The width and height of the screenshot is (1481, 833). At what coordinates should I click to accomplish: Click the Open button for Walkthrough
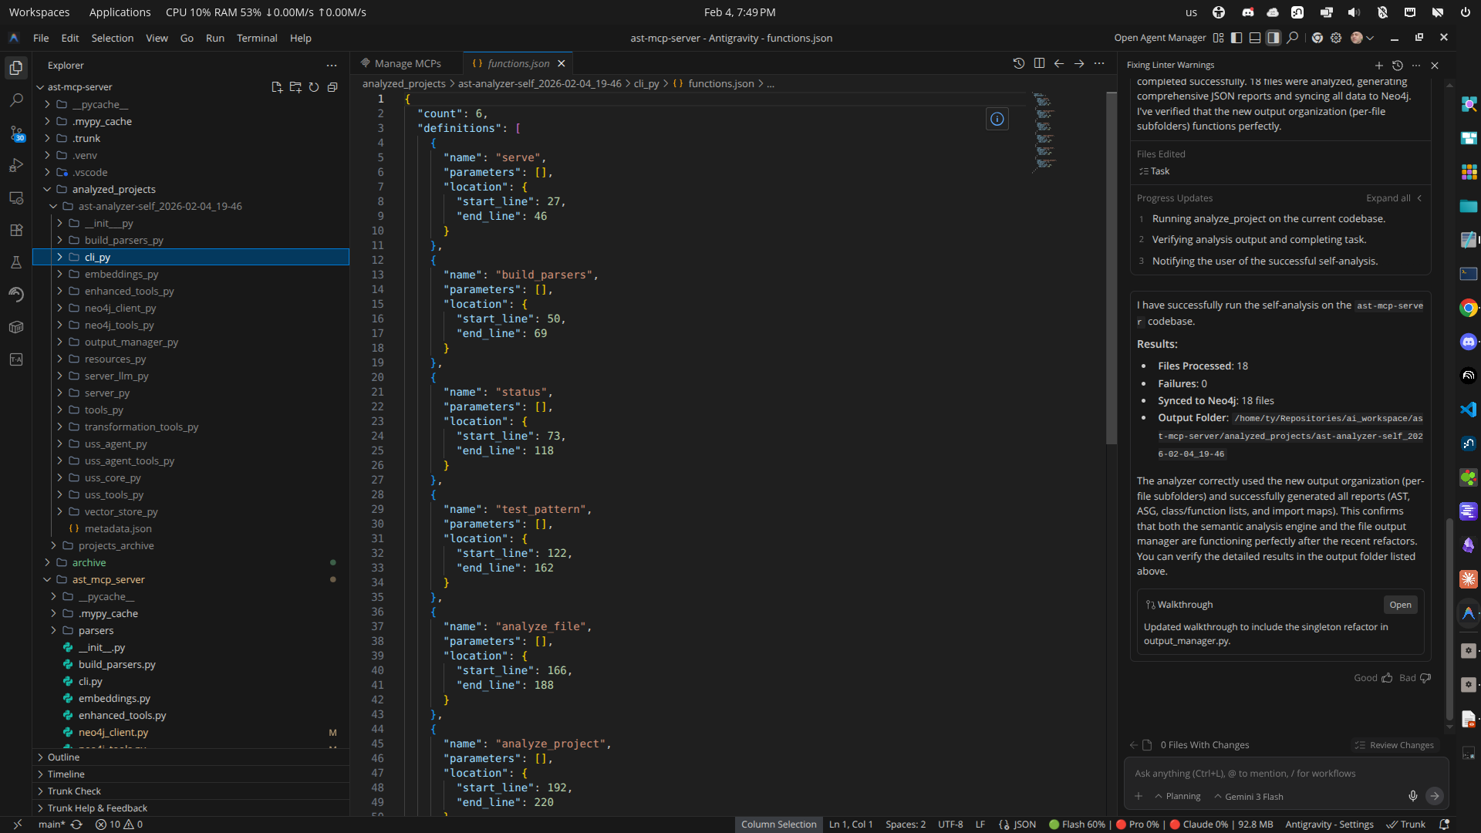click(1400, 605)
